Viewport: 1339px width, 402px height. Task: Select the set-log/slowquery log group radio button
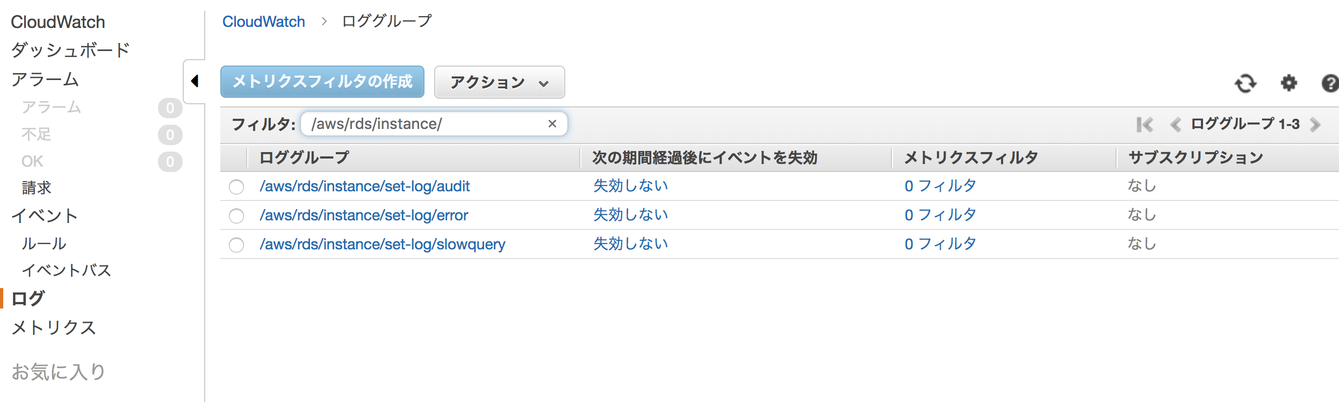pyautogui.click(x=236, y=245)
